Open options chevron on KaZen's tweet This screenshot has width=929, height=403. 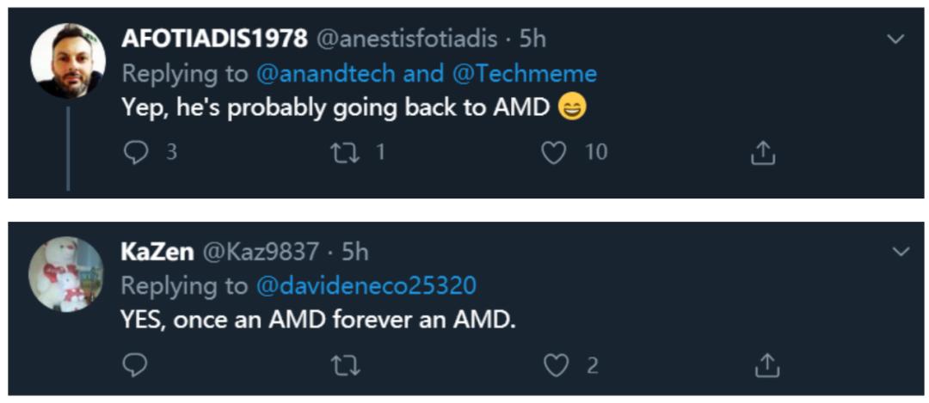coord(901,252)
